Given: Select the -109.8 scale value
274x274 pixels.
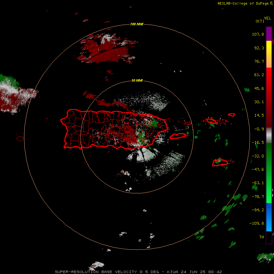Looking at the screenshot, I should (257, 223).
